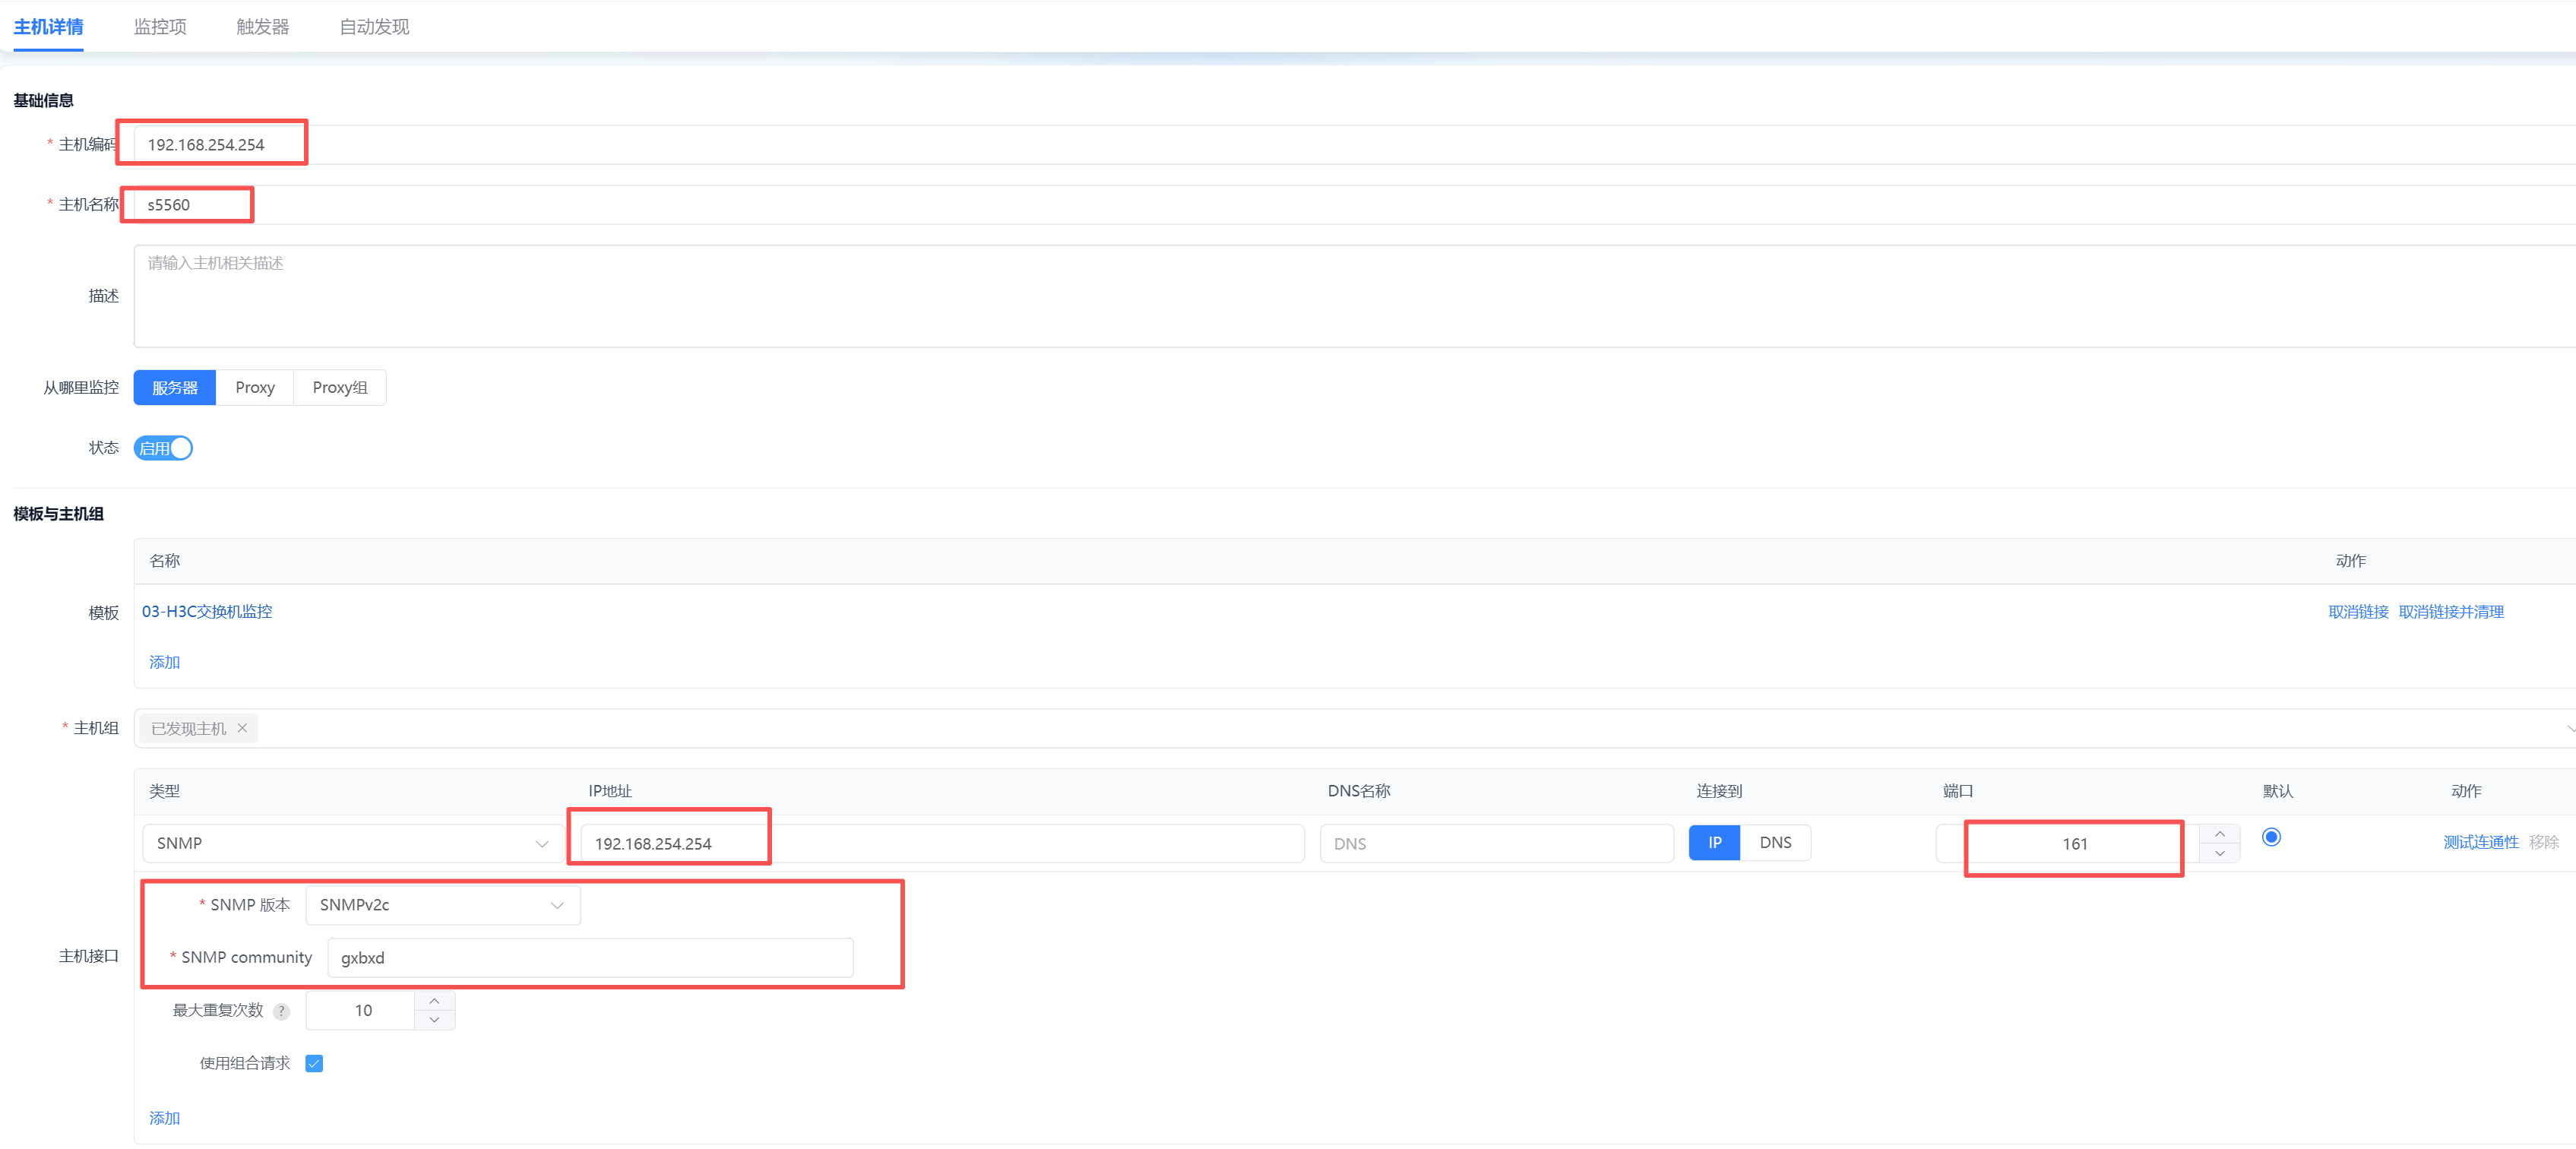2576x1149 pixels.
Task: Open the 03-H3C交换机监控 template link
Action: pyautogui.click(x=207, y=611)
